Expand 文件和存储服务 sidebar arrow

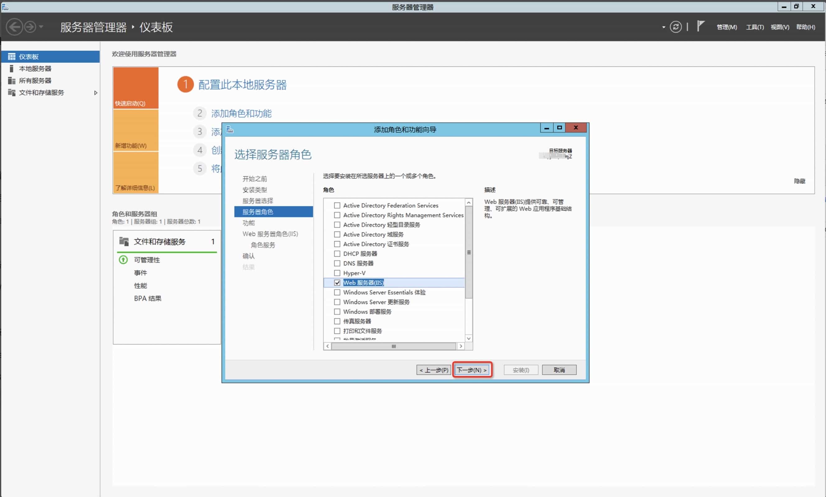96,93
